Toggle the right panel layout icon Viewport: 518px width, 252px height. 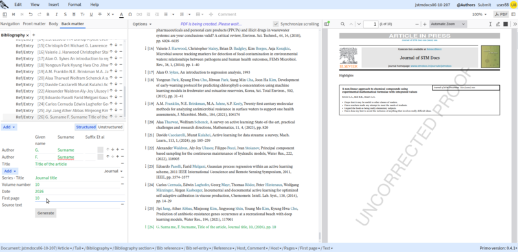513,14
